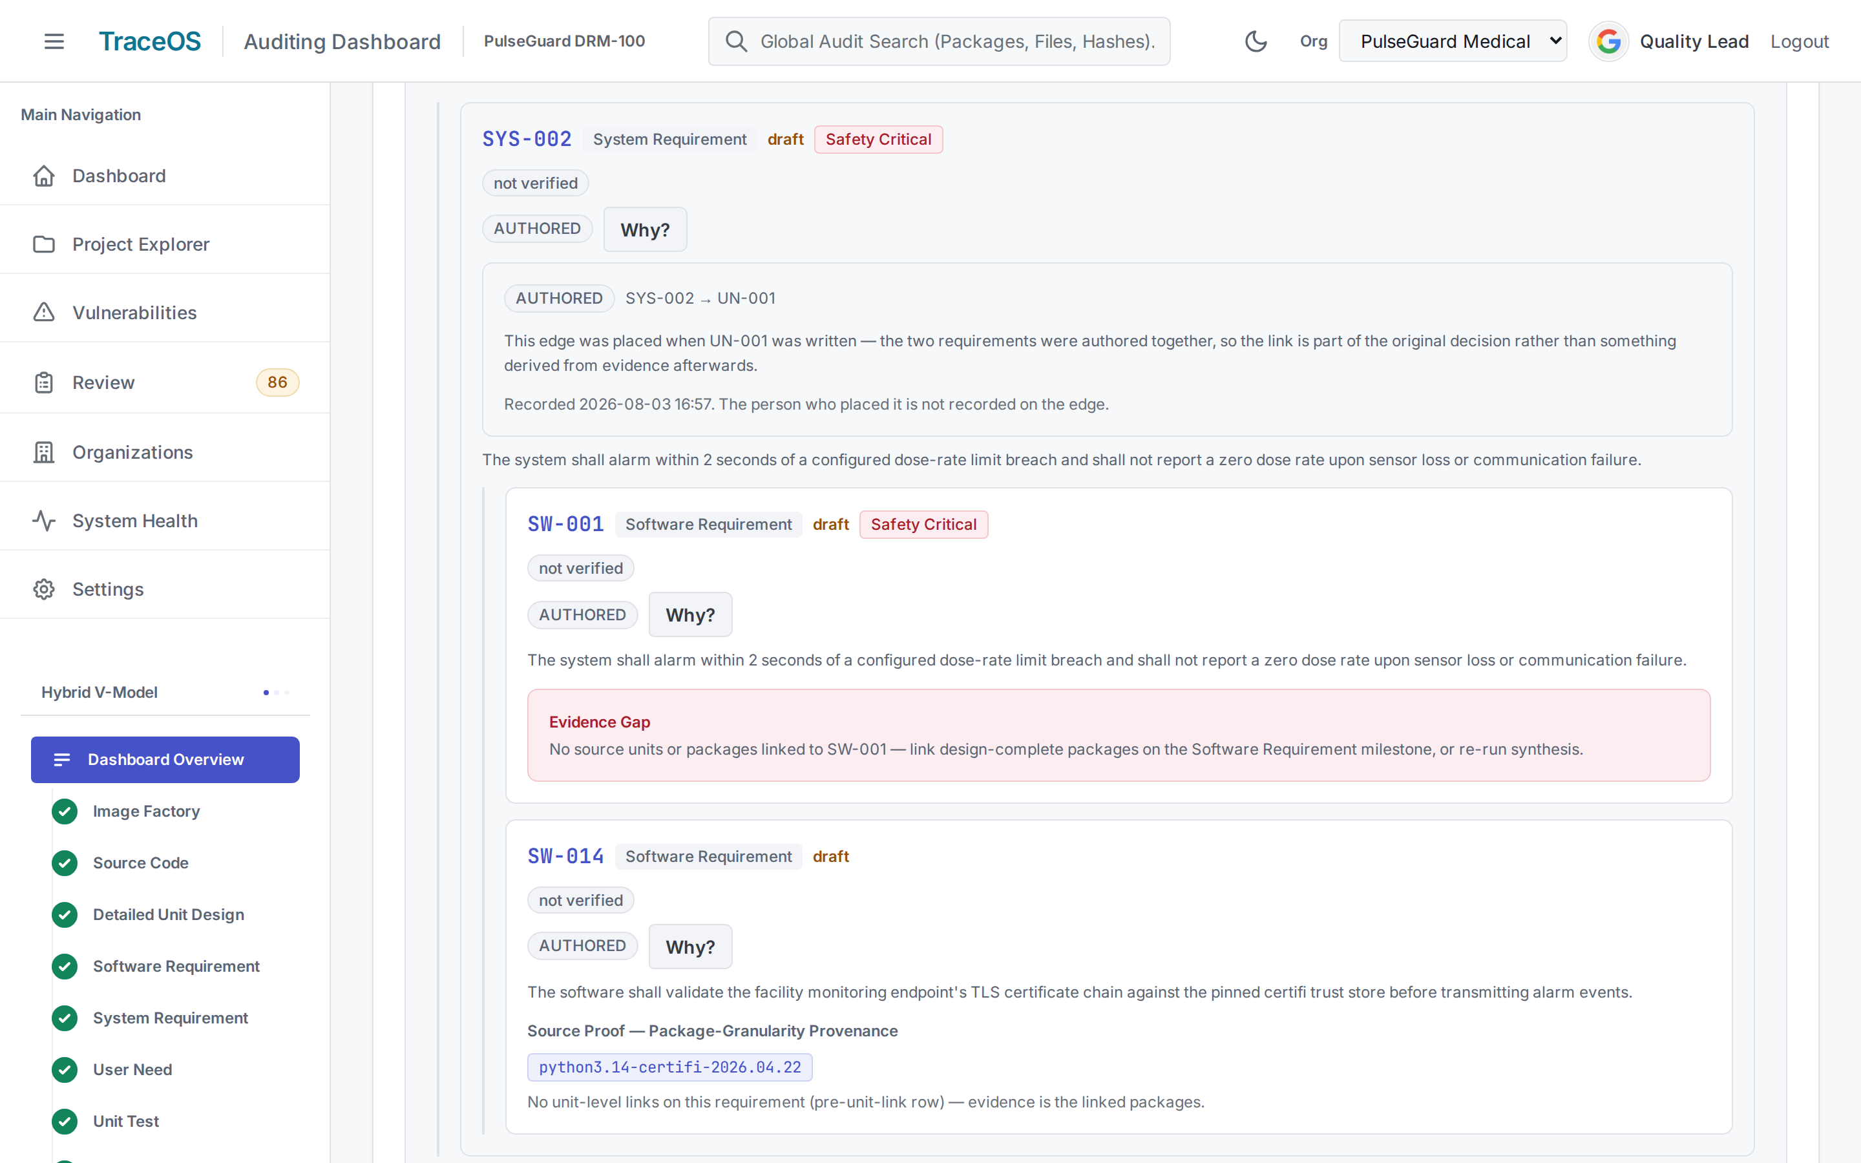Expand the SW-001 Why? explanation
This screenshot has height=1163, width=1861.
[690, 614]
